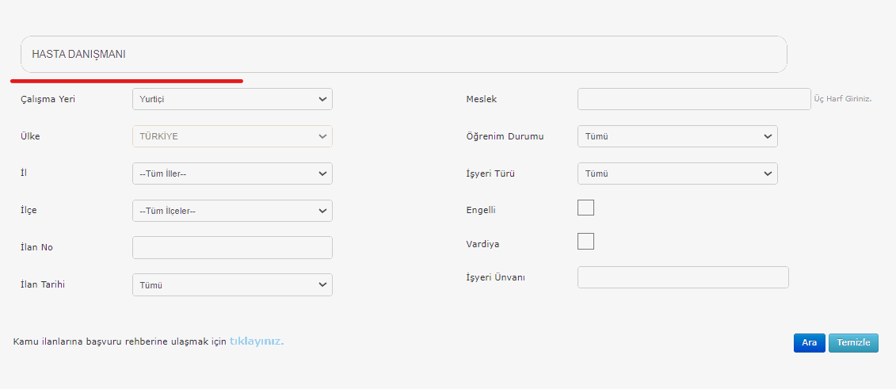Open the Öğrenim Durumu dropdown

pos(677,136)
